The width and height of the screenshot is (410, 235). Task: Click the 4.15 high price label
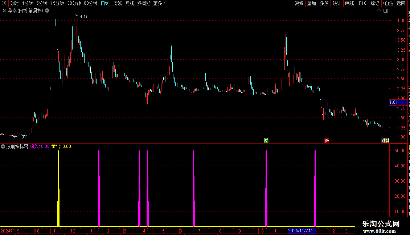tap(84, 16)
